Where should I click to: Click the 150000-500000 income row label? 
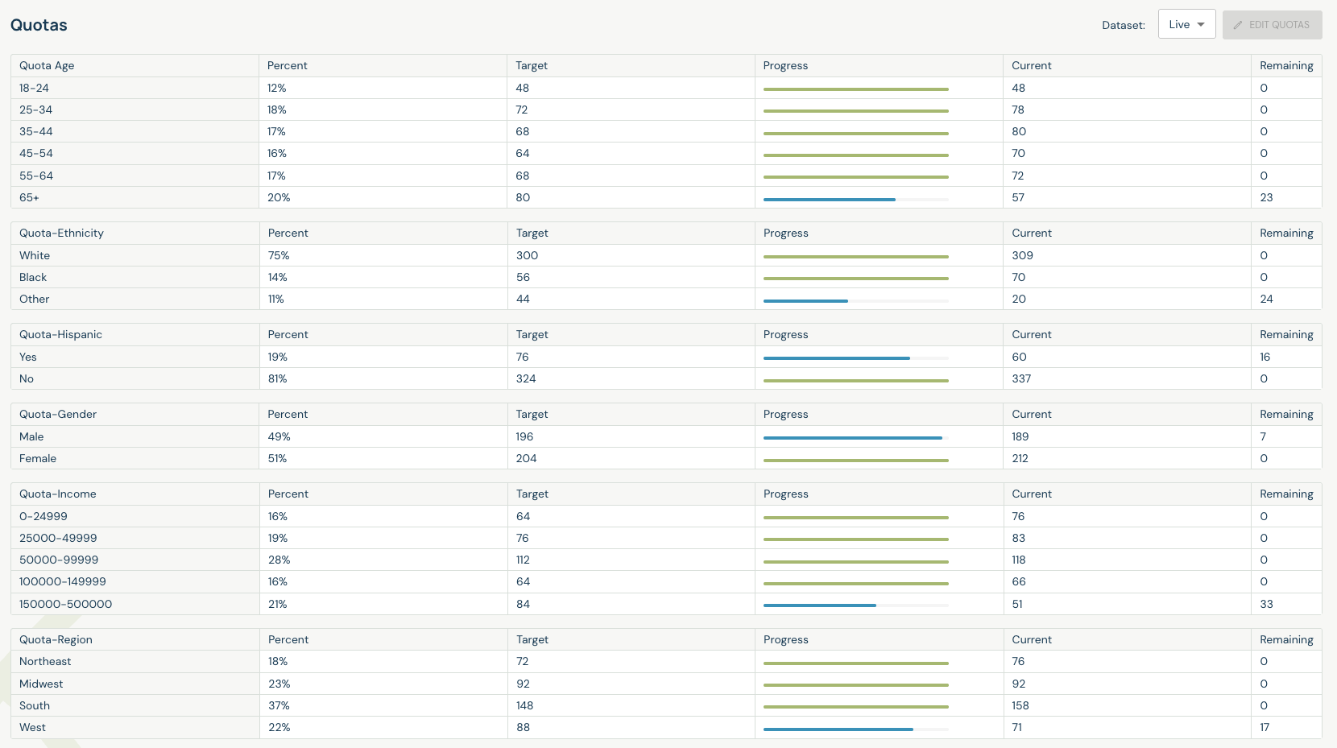(65, 604)
